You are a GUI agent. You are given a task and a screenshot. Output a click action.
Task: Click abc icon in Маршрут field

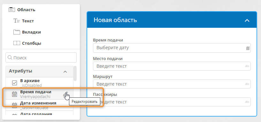point(247,84)
